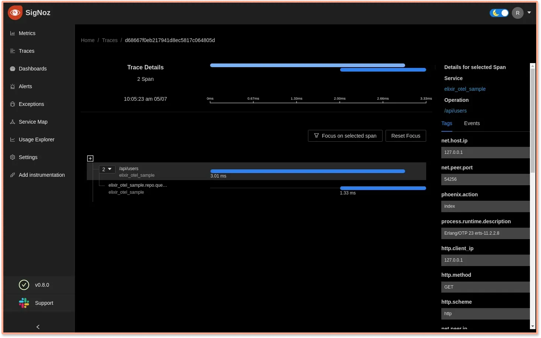Click the 3.01 ms span bar
This screenshot has width=541, height=338.
click(x=308, y=171)
